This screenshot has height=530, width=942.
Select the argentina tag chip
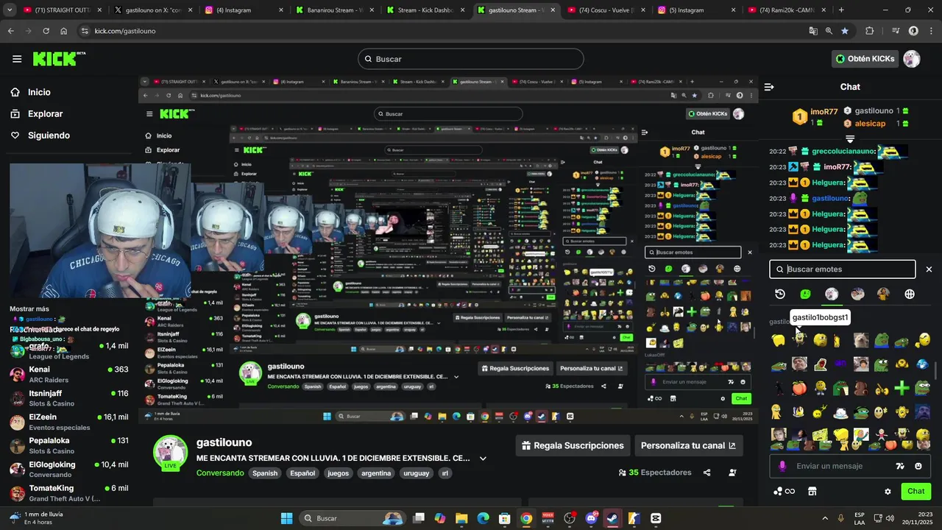coord(376,473)
